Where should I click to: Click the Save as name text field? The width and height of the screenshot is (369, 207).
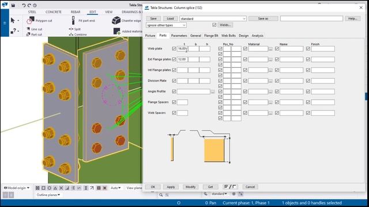click(x=311, y=18)
